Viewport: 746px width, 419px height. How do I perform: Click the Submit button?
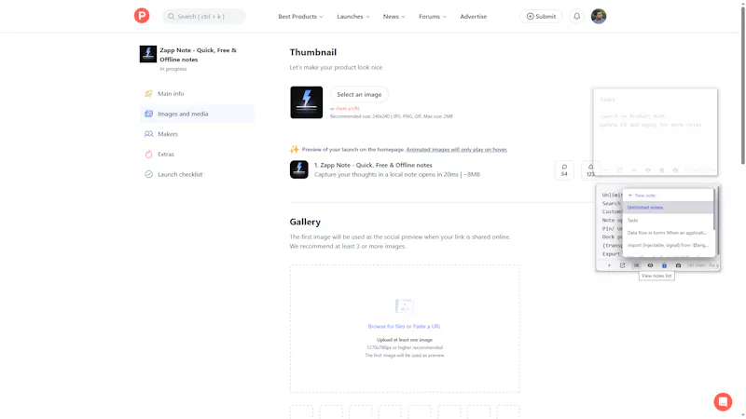pyautogui.click(x=541, y=16)
